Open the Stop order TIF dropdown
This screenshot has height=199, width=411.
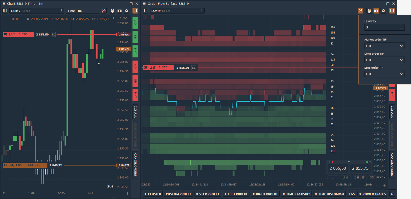pyautogui.click(x=385, y=74)
